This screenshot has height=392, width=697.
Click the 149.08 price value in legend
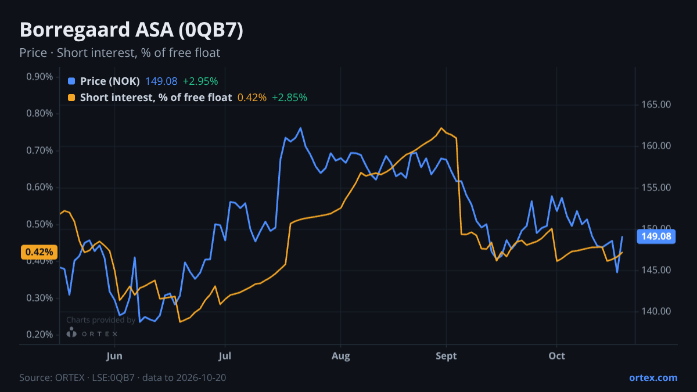pos(161,81)
